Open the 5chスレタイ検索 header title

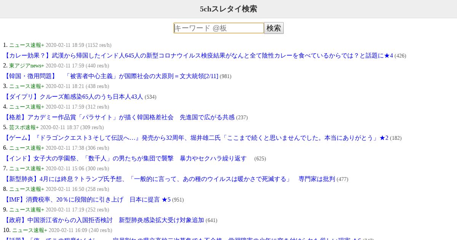228,9
